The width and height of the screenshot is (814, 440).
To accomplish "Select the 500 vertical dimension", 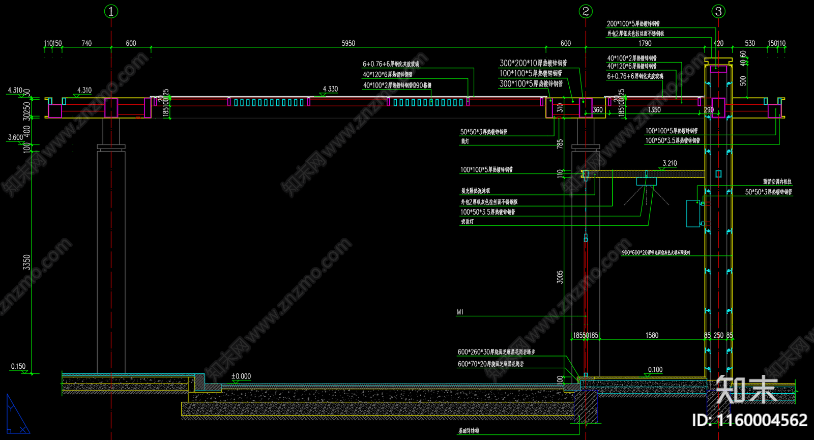I will point(743,80).
